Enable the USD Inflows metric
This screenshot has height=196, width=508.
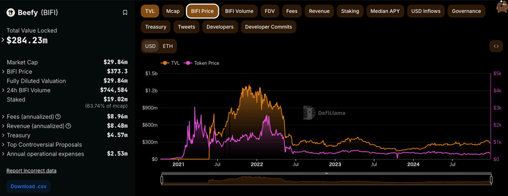point(426,11)
